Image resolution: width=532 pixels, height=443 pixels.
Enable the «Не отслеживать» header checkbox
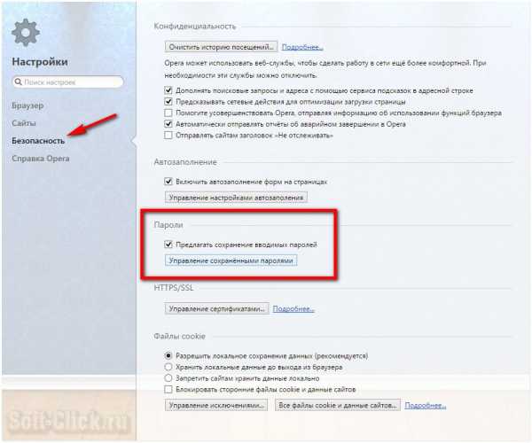click(168, 136)
